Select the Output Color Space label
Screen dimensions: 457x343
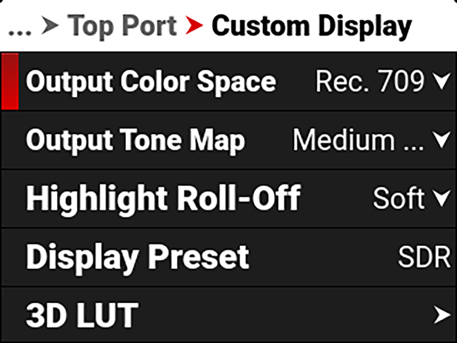[151, 82]
